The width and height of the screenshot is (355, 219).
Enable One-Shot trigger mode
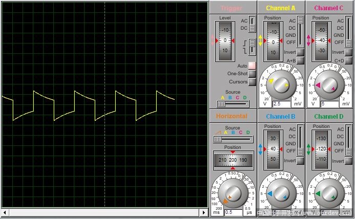click(x=252, y=74)
